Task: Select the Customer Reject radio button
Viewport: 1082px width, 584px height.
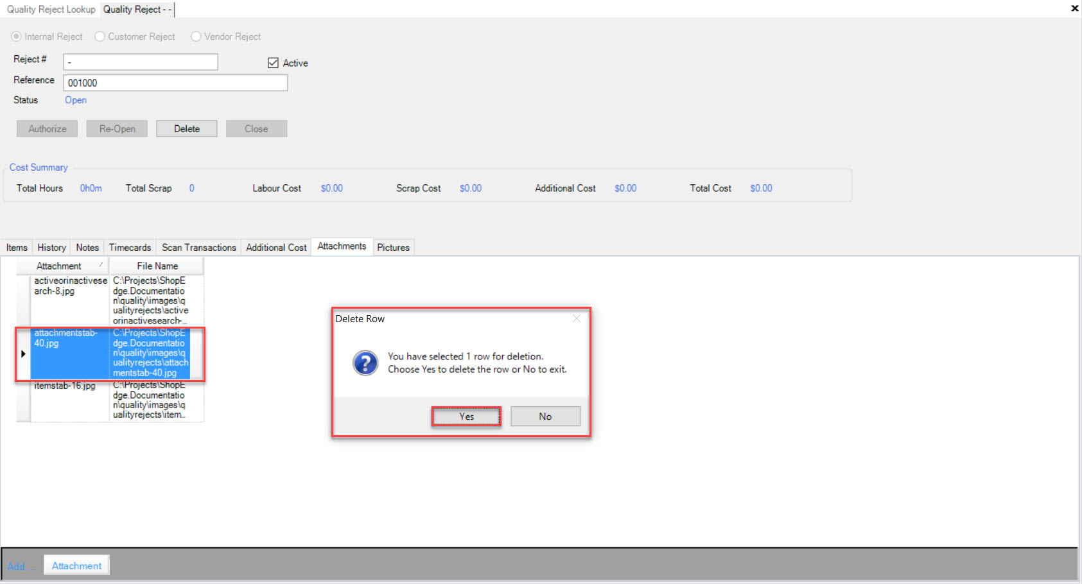Action: point(100,37)
